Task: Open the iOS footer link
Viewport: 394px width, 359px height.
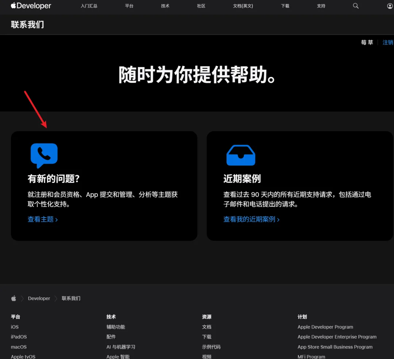Action: pos(15,327)
